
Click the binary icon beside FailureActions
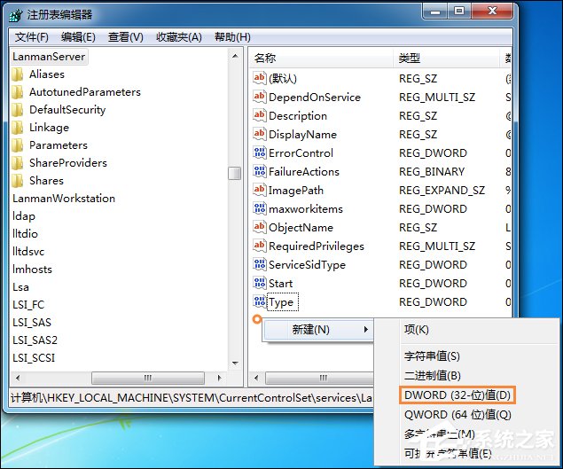coord(259,171)
